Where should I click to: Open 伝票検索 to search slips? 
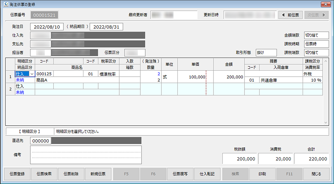[44, 174]
